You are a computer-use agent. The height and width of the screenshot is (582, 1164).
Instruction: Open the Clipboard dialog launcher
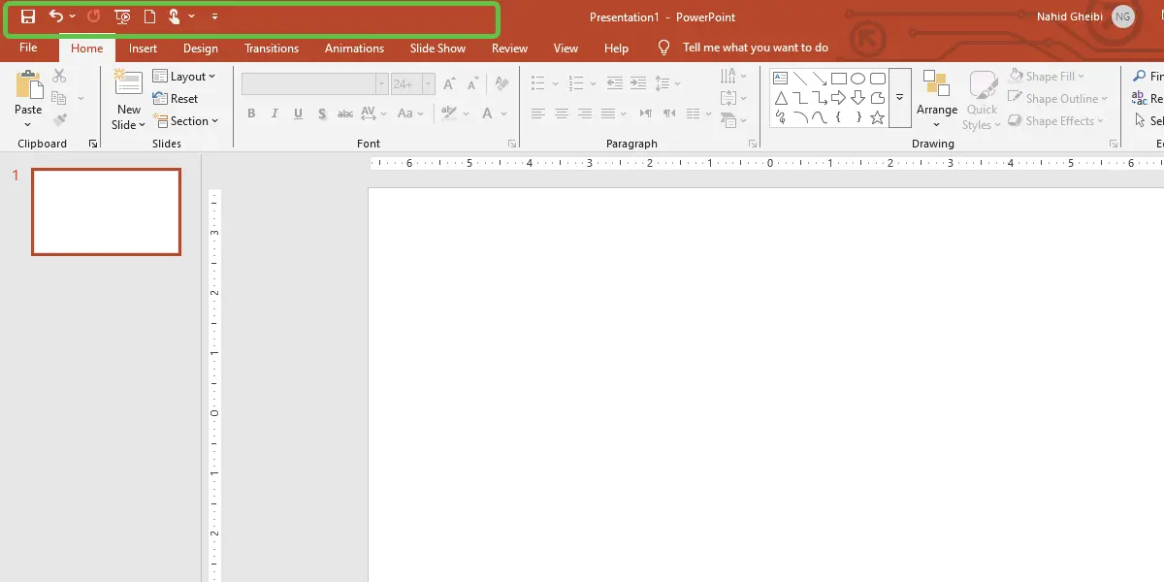click(93, 144)
